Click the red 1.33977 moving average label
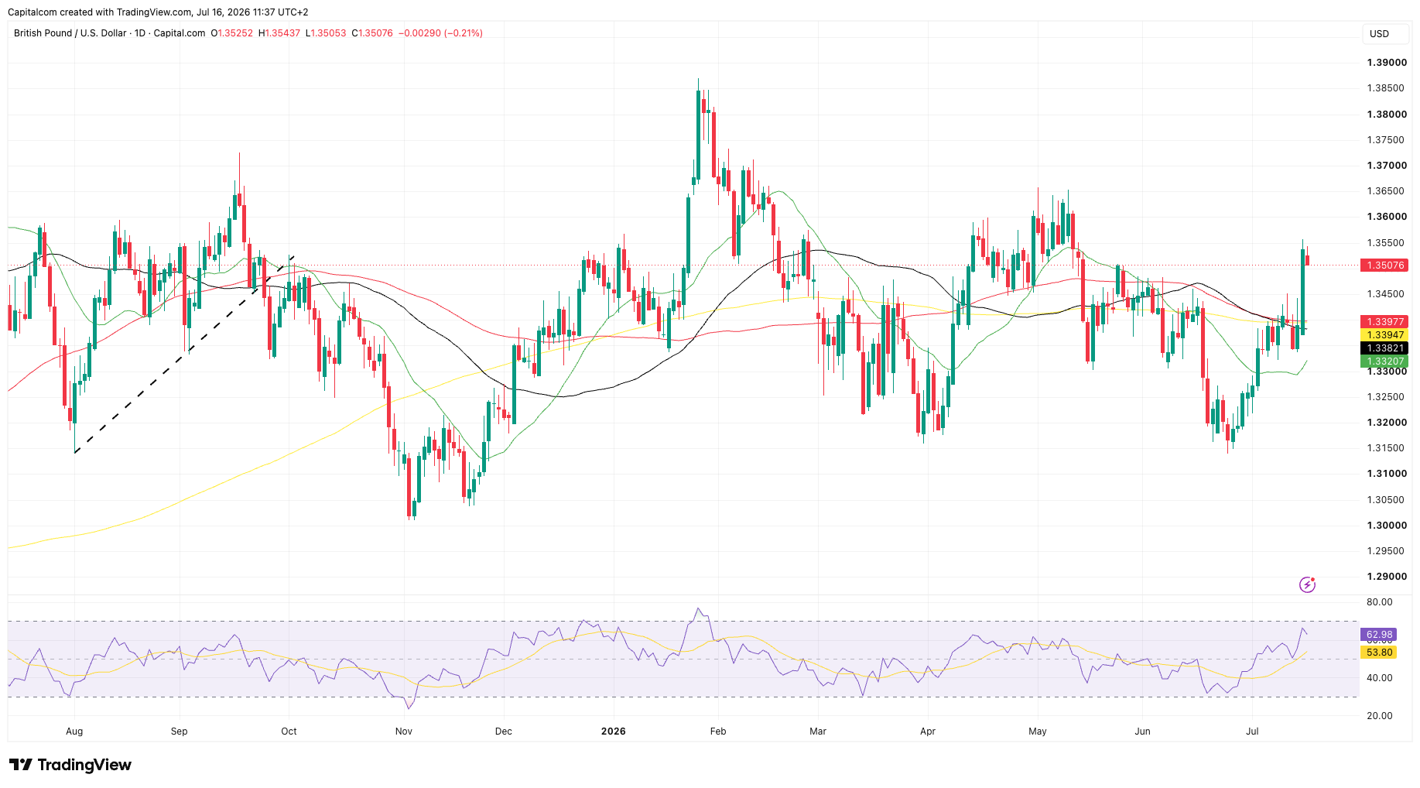This screenshot has width=1420, height=788. click(1384, 322)
